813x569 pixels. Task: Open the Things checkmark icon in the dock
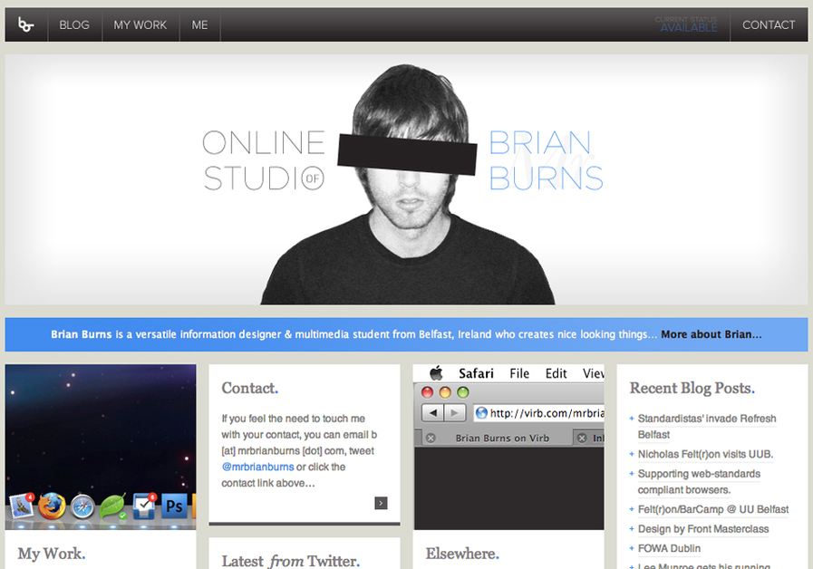pos(143,505)
